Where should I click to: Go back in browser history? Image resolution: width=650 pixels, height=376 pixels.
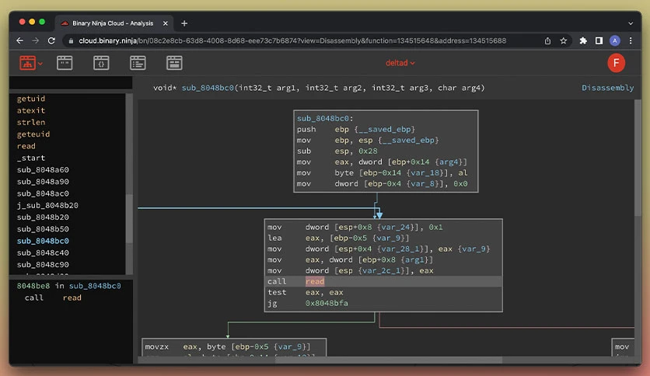19,40
